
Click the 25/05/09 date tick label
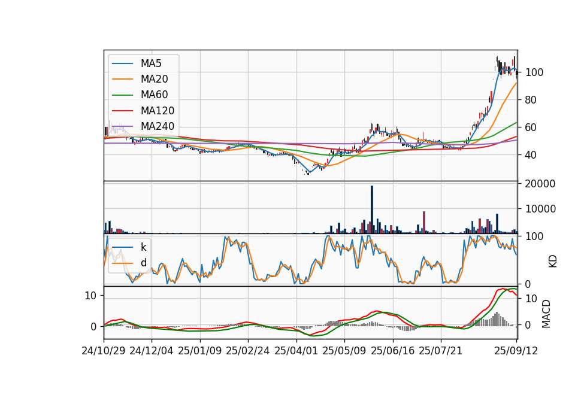point(344,351)
